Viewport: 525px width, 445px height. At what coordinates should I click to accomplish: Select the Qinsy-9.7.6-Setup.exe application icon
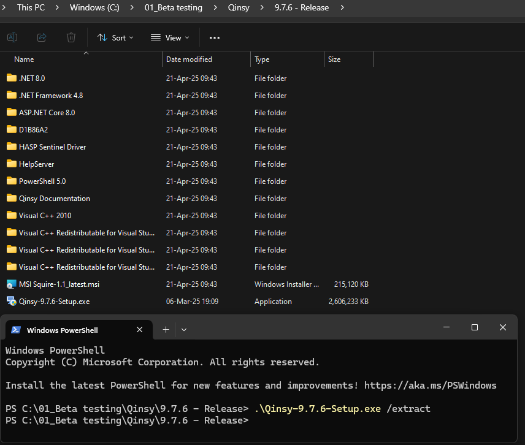point(11,301)
